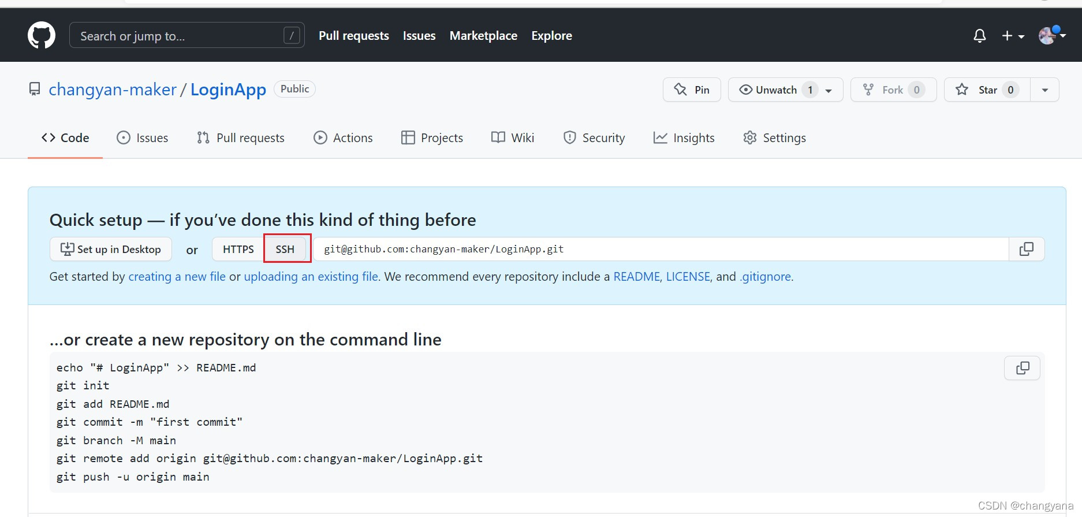
Task: Open the .gitignore link
Action: (x=766, y=277)
